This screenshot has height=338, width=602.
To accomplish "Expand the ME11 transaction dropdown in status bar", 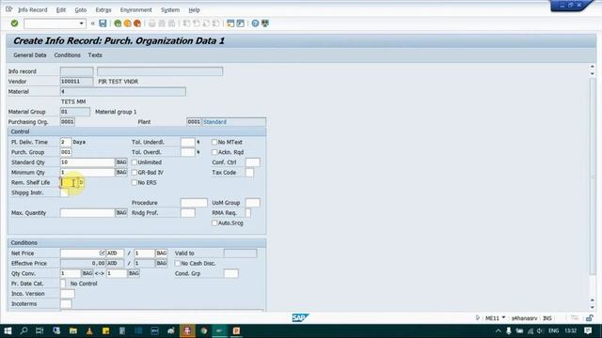I will click(503, 317).
